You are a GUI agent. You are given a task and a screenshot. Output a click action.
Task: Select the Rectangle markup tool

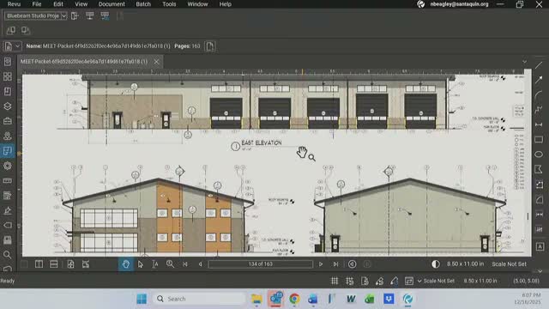coord(539,139)
